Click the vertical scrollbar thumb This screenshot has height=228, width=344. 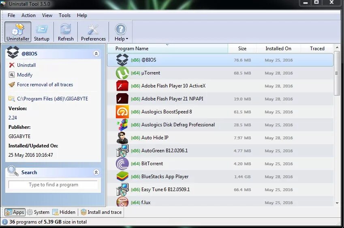click(337, 73)
